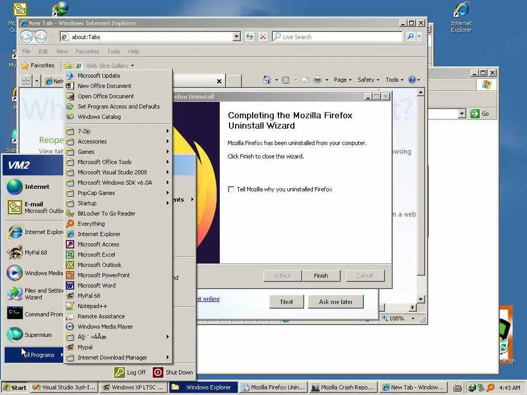Switch to Mozilla Crash Reporter taskbar item
Viewport: 527px width, 395px height.
point(342,387)
